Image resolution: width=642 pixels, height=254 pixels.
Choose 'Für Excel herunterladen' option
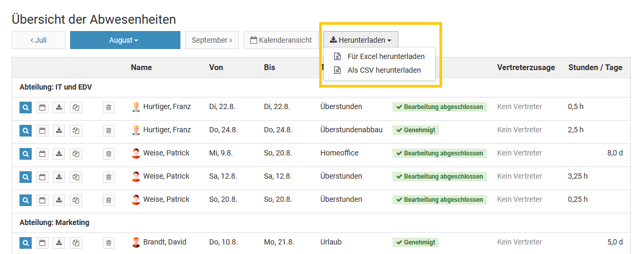(386, 56)
